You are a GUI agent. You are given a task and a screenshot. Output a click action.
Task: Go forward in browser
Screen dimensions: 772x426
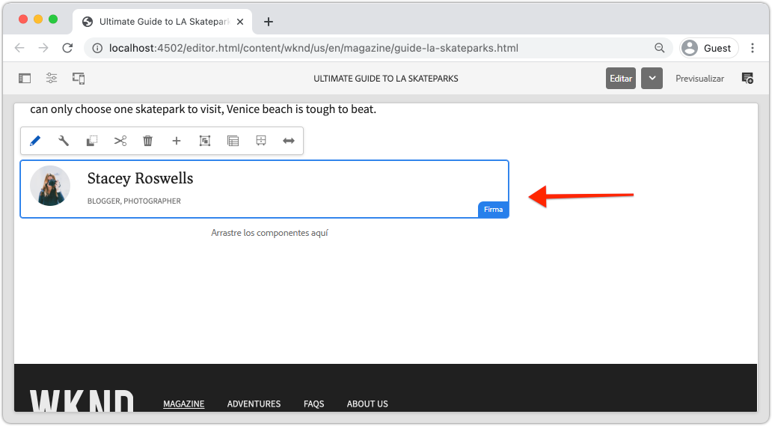click(43, 48)
